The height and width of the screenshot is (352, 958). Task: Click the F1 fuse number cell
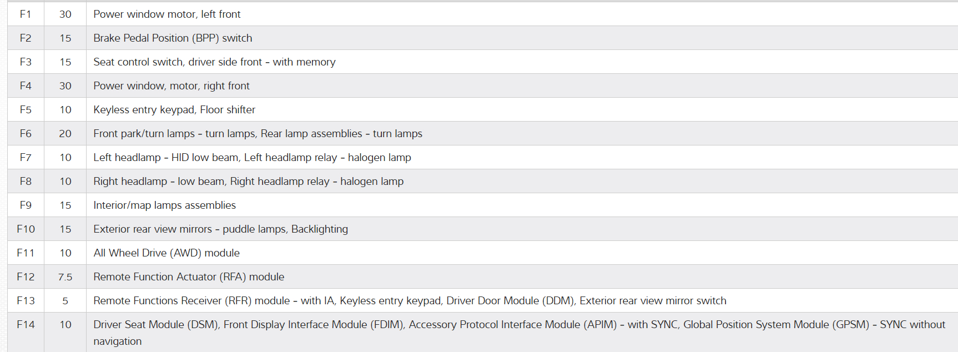[26, 14]
